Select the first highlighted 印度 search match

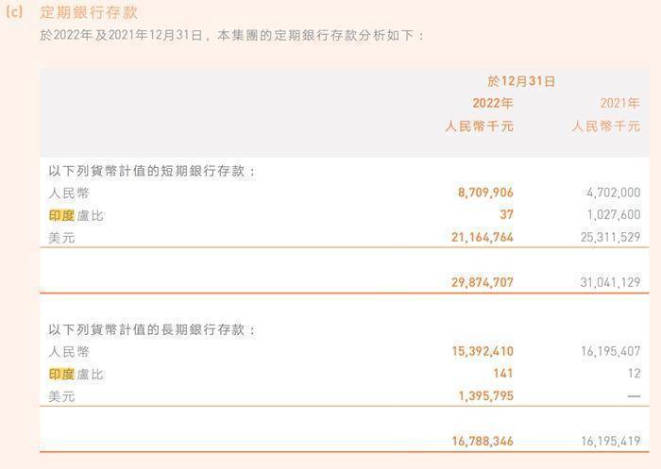tap(61, 216)
